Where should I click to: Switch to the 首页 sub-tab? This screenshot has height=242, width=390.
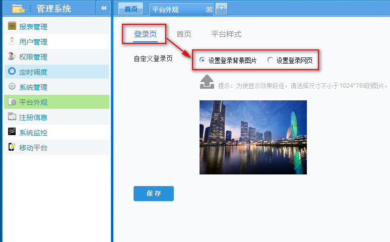(184, 34)
